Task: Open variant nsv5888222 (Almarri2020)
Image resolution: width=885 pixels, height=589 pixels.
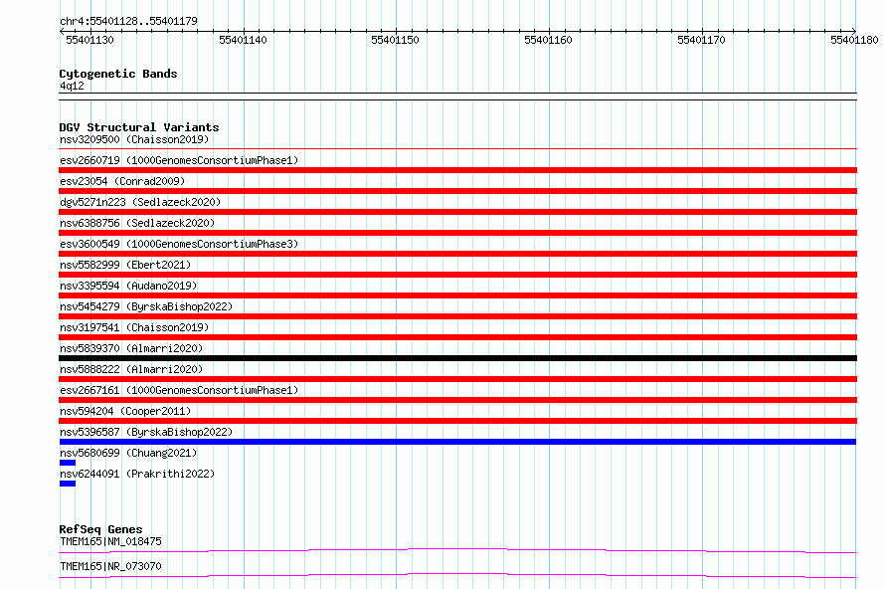Action: tap(131, 369)
